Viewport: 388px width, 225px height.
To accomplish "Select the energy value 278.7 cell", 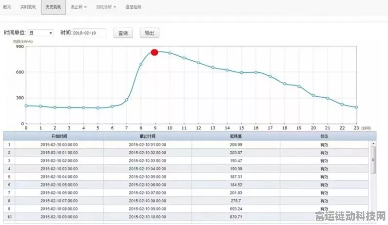I will 236,201.
